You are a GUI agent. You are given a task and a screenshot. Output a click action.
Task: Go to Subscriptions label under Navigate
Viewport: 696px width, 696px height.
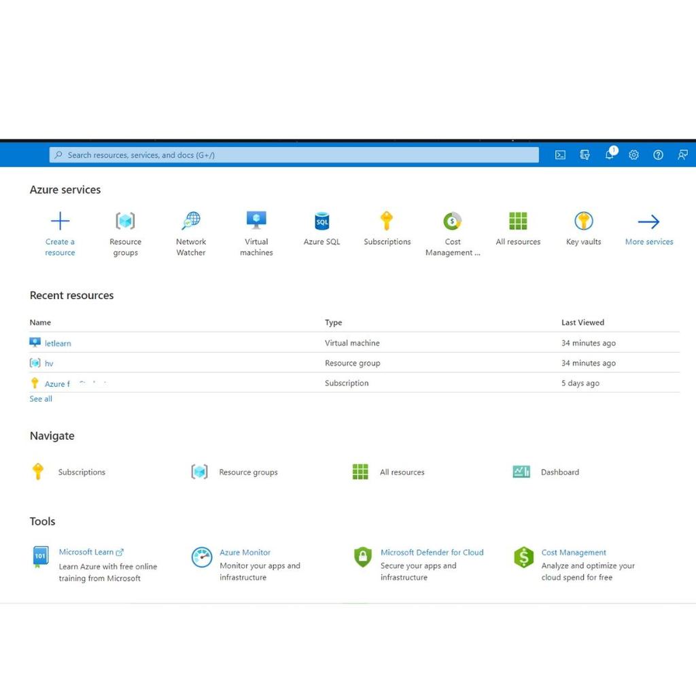click(x=82, y=472)
